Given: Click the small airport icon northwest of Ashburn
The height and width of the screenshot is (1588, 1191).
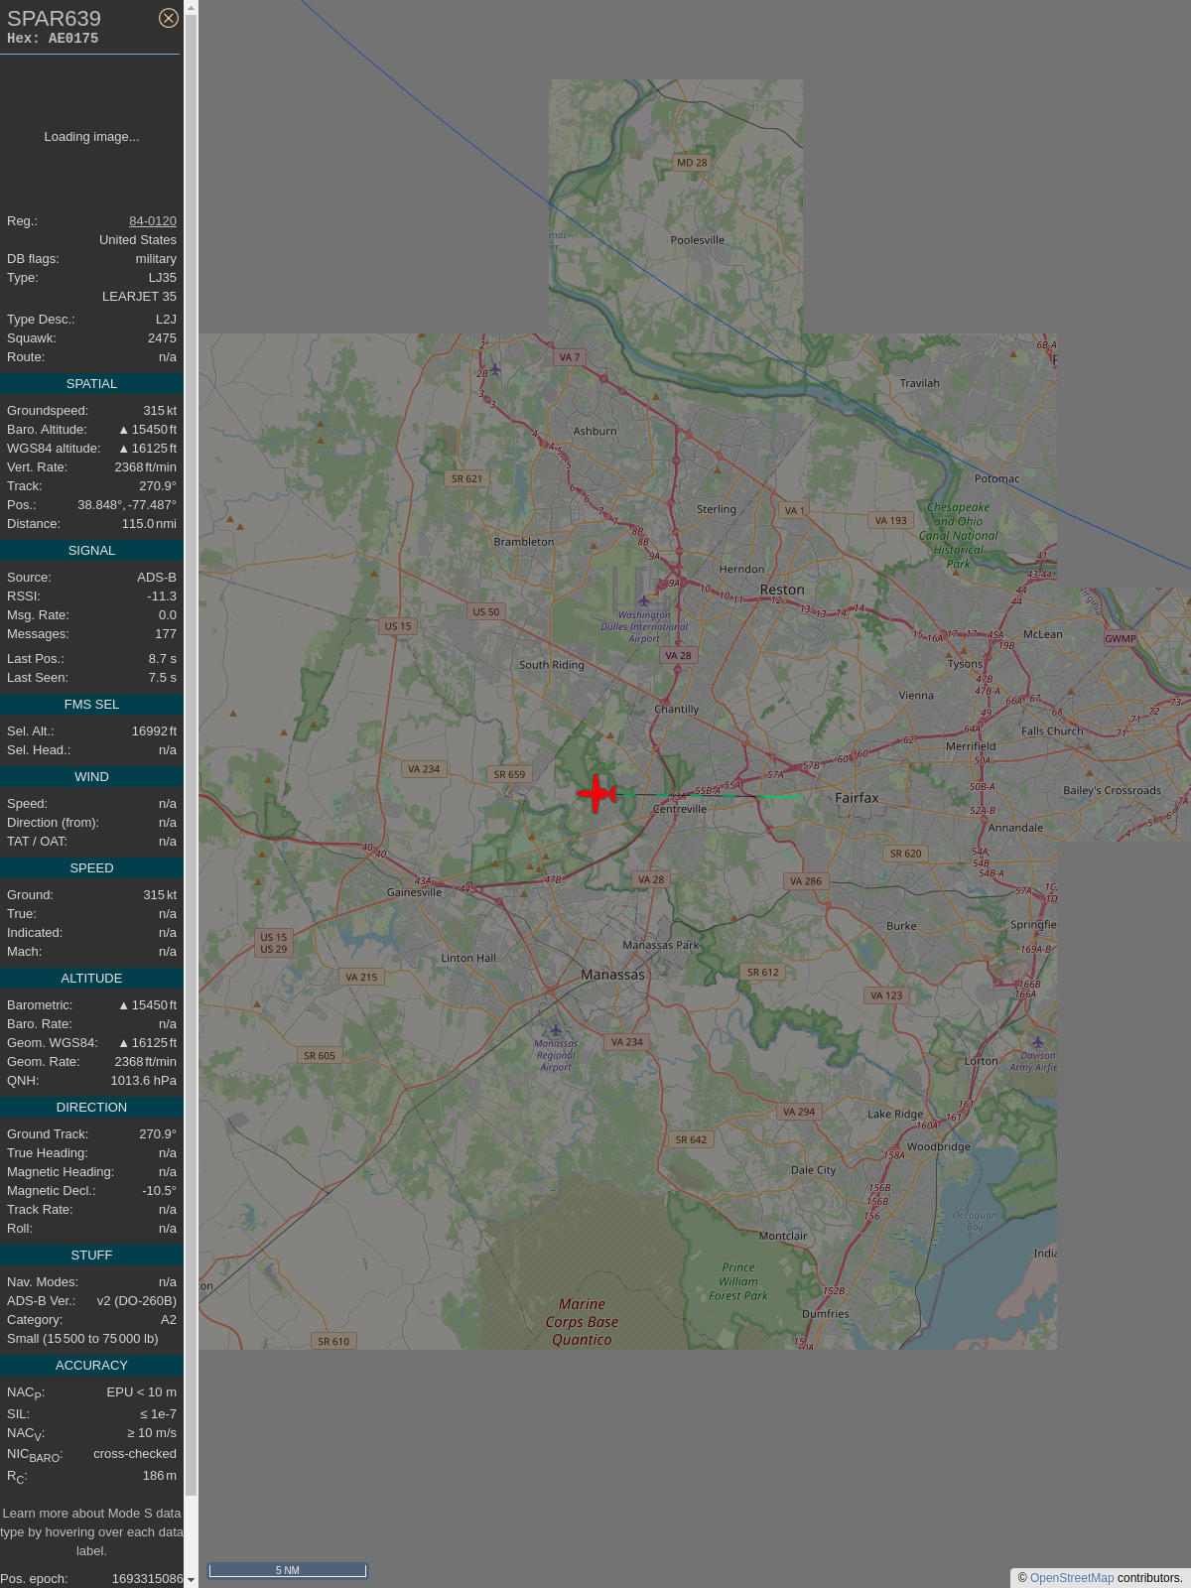Looking at the screenshot, I should [x=495, y=369].
